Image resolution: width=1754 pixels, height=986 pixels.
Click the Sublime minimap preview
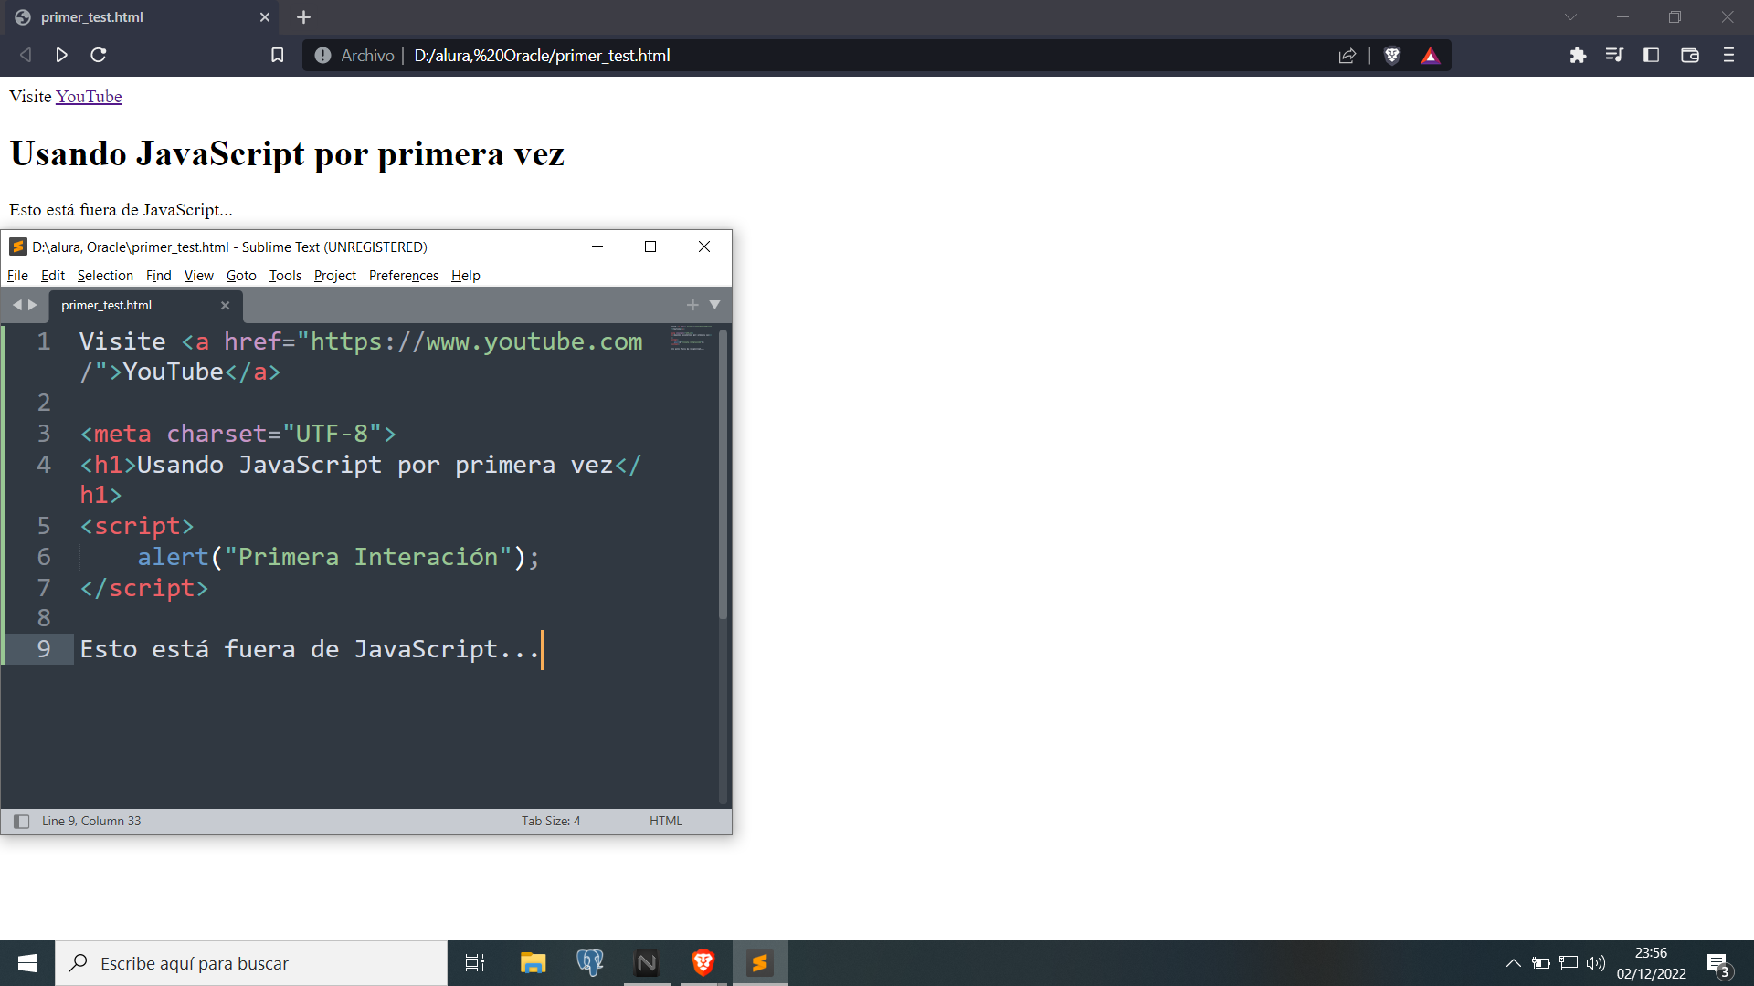tap(691, 338)
